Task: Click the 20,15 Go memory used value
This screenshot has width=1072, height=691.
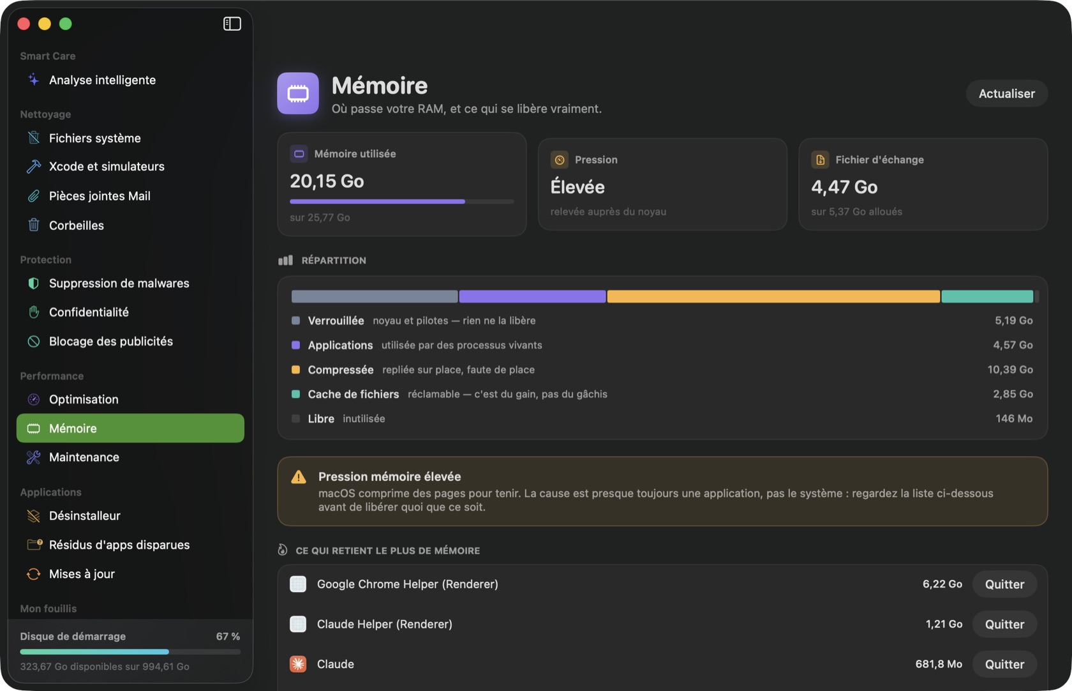Action: click(x=327, y=181)
